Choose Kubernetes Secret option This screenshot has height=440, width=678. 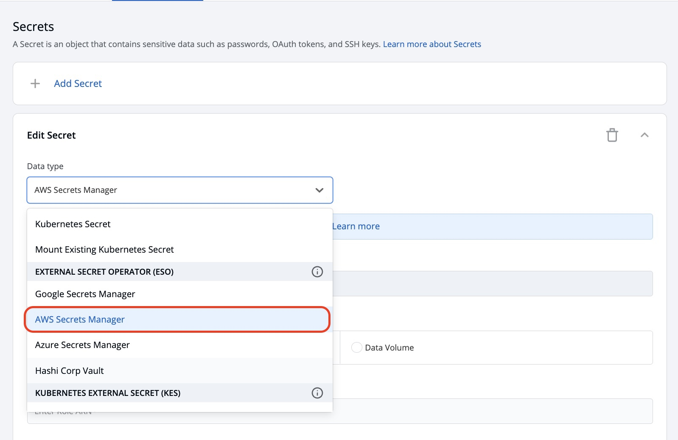pyautogui.click(x=180, y=224)
